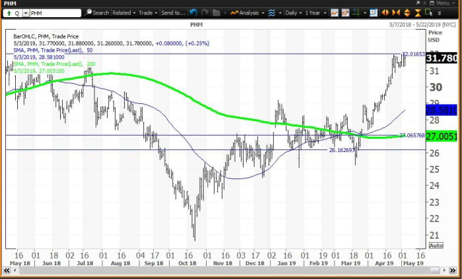Click the redo arrow icon
462x279 pixels.
pyautogui.click(x=205, y=13)
